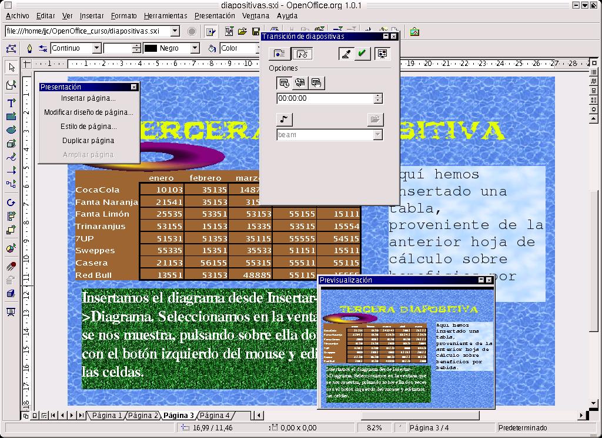The image size is (602, 438).
Task: Switch to Extras mode in transition dialog
Action: pos(302,54)
